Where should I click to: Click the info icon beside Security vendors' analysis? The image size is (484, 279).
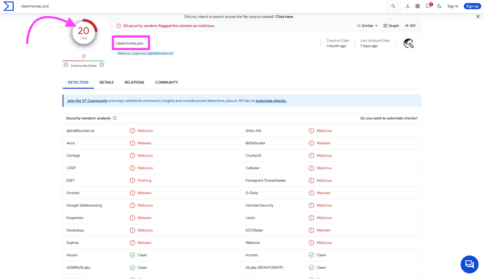[115, 118]
